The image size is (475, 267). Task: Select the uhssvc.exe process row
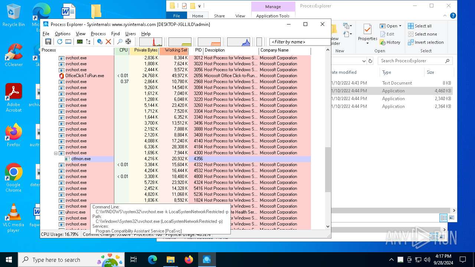(x=176, y=212)
